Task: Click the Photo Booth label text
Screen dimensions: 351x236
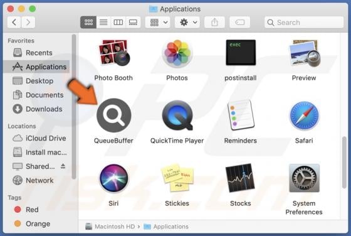Action: (x=113, y=78)
